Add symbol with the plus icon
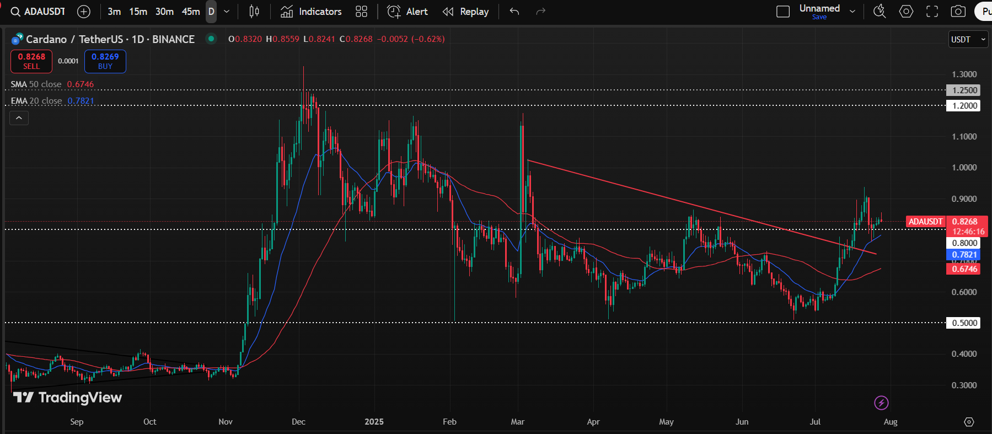 pyautogui.click(x=84, y=12)
